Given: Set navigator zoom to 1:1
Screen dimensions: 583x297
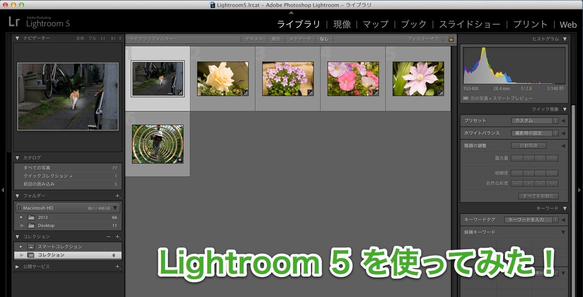Looking at the screenshot, I should click(103, 38).
